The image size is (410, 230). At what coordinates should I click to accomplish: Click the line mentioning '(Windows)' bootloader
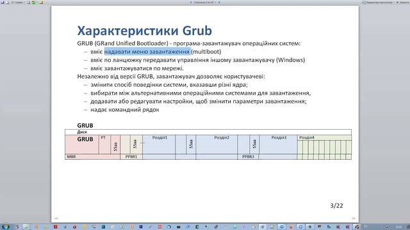[198, 60]
